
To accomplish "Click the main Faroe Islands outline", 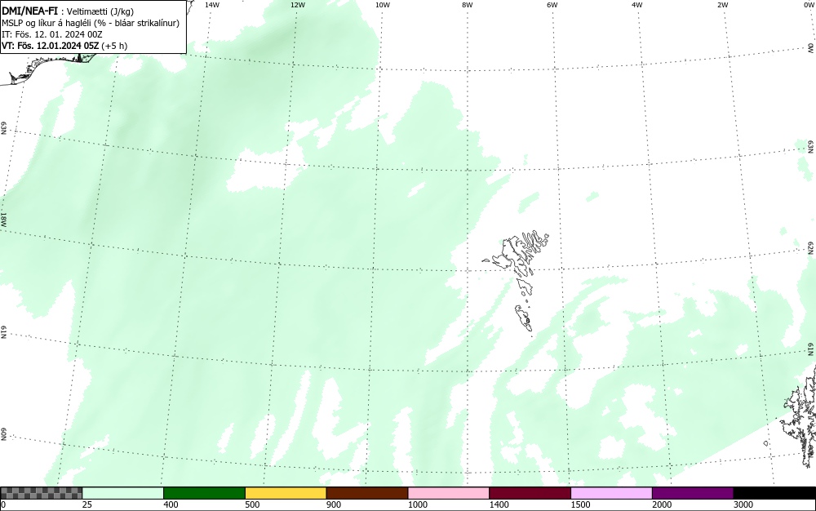I will (518, 255).
